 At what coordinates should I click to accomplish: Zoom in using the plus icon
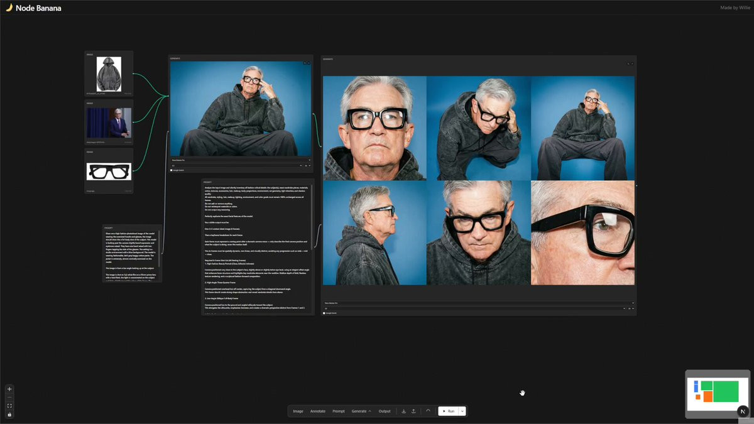click(9, 389)
